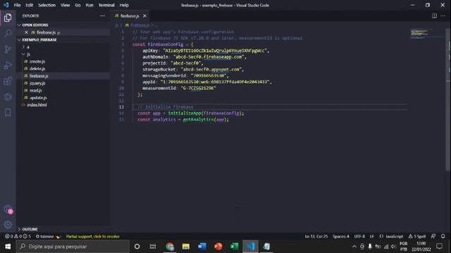The width and height of the screenshot is (451, 253).
Task: Open the Extensions view
Action: [x=8, y=82]
